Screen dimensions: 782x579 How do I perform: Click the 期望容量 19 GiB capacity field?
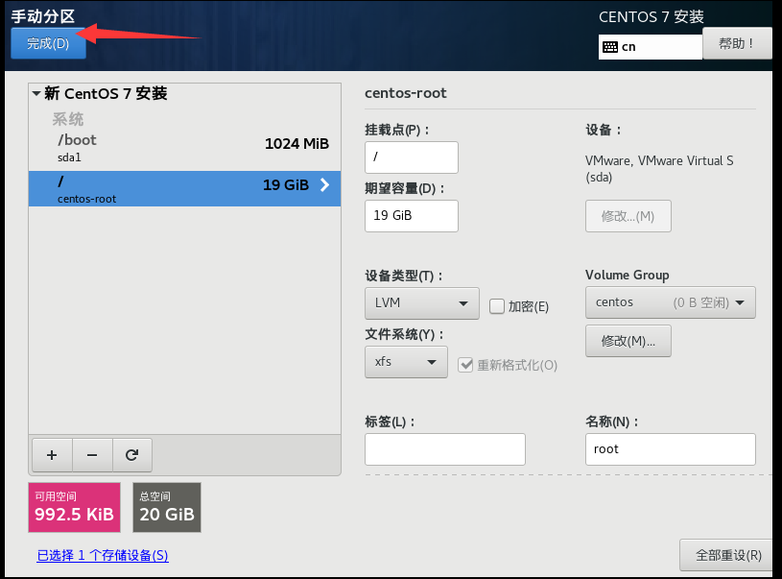[412, 216]
